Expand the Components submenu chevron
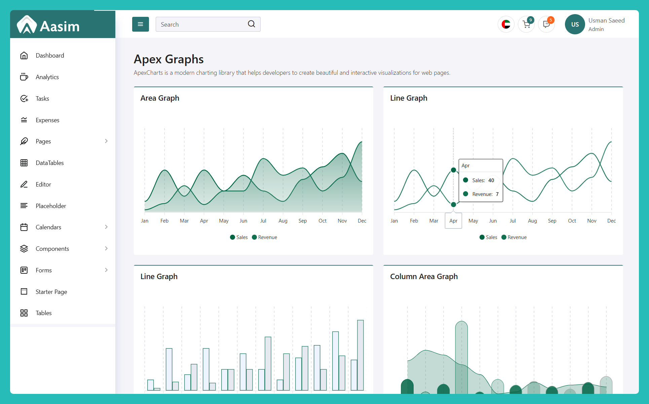The height and width of the screenshot is (404, 649). [x=106, y=248]
